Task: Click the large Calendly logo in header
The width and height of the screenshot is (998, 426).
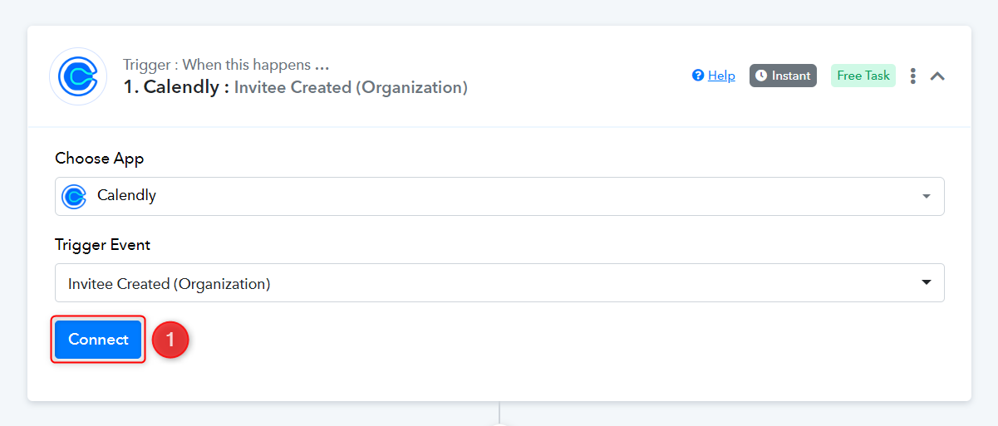Action: tap(78, 76)
